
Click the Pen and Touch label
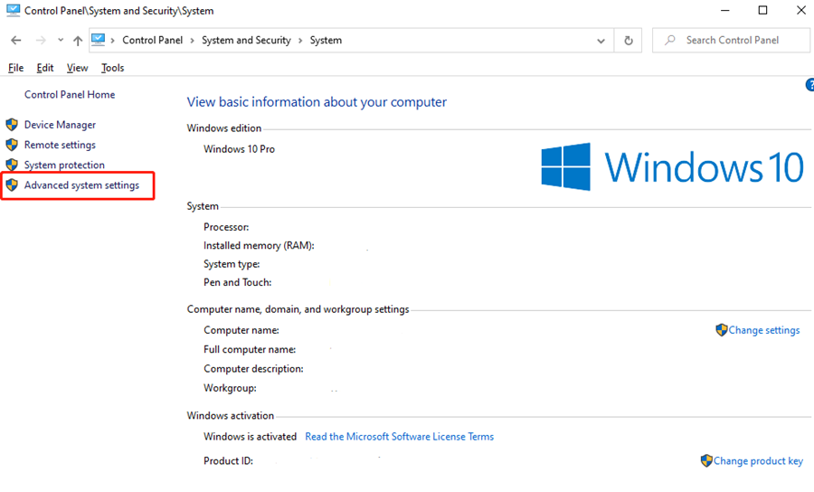(238, 282)
